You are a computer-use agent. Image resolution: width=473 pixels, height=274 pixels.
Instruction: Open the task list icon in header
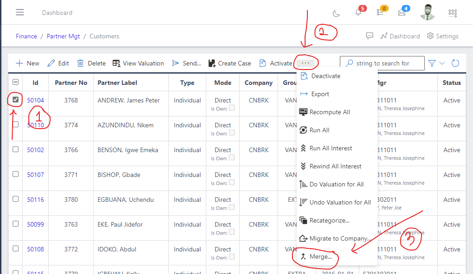380,13
